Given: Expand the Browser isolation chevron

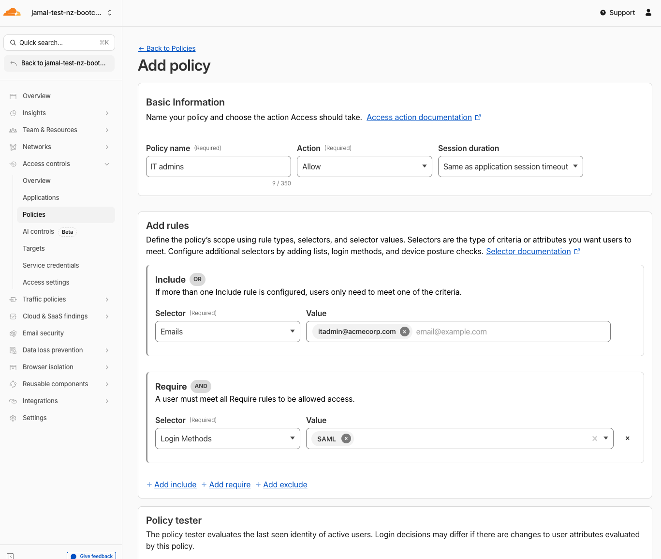Looking at the screenshot, I should (107, 367).
